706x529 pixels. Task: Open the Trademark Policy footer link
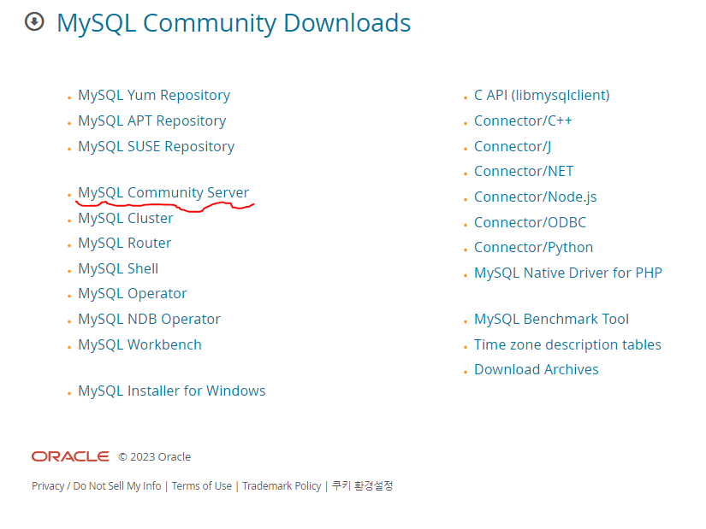tap(282, 486)
